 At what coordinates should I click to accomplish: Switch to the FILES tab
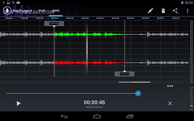click(42, 11)
